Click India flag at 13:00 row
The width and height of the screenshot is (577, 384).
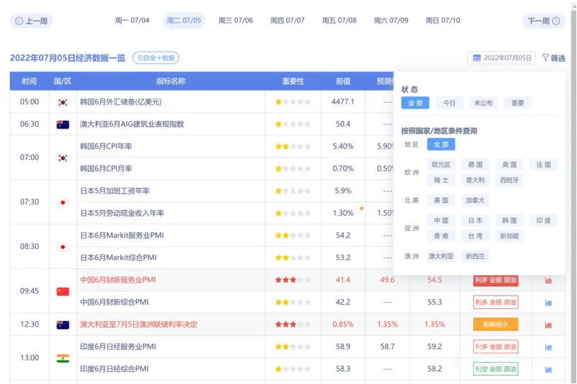coord(63,359)
